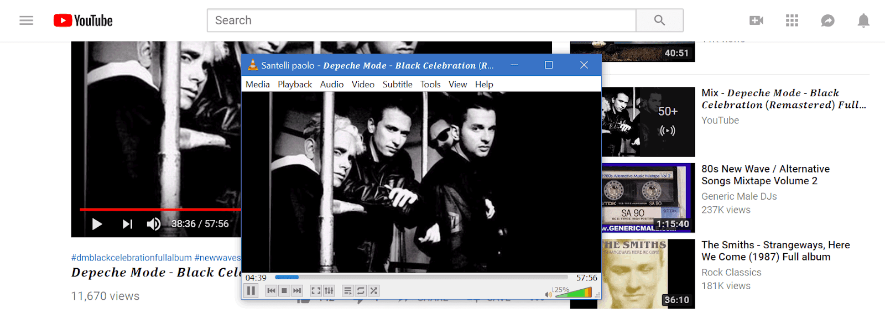The width and height of the screenshot is (885, 313).
Task: Open VLC Tools menu
Action: 430,84
